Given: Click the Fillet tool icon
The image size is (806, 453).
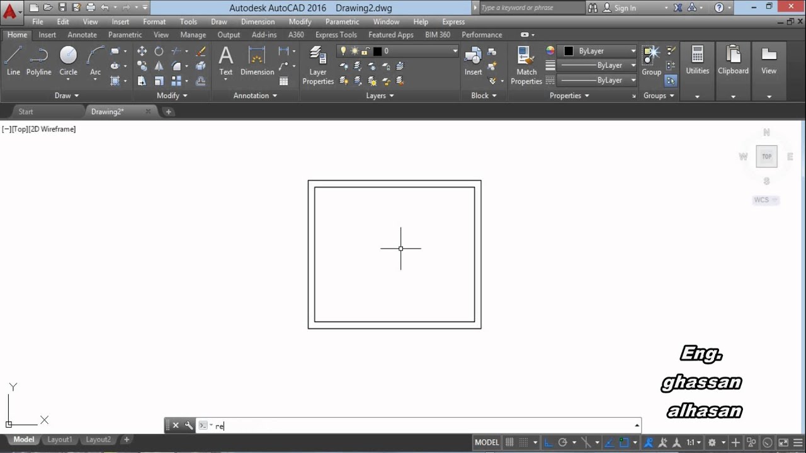Looking at the screenshot, I should pyautogui.click(x=176, y=66).
